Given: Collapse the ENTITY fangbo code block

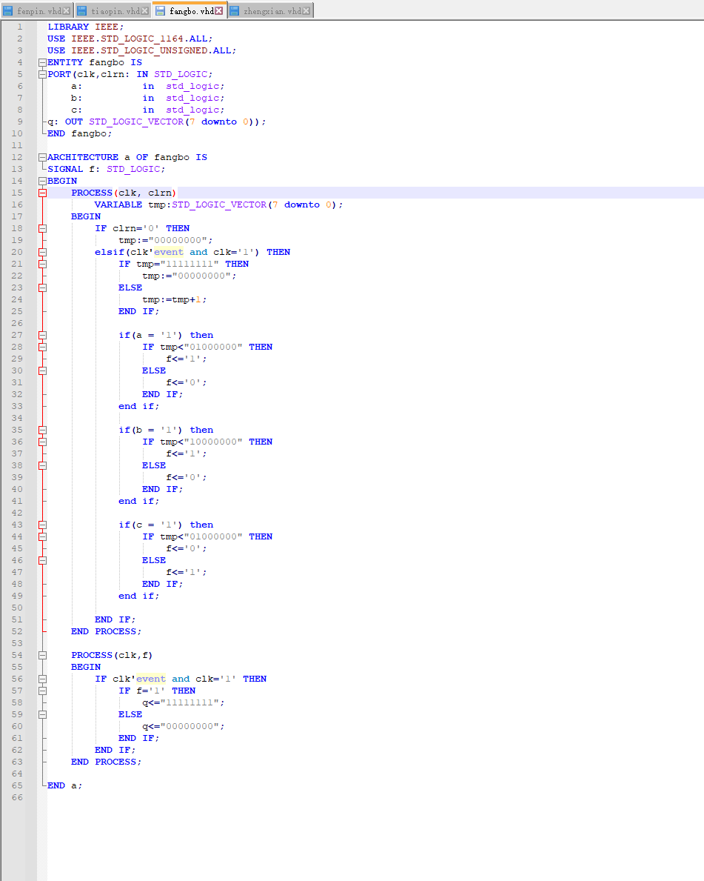Looking at the screenshot, I should tap(42, 62).
